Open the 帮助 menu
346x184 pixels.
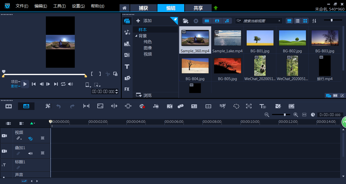coord(98,6)
